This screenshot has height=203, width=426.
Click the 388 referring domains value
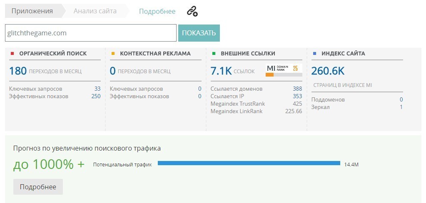tap(297, 89)
